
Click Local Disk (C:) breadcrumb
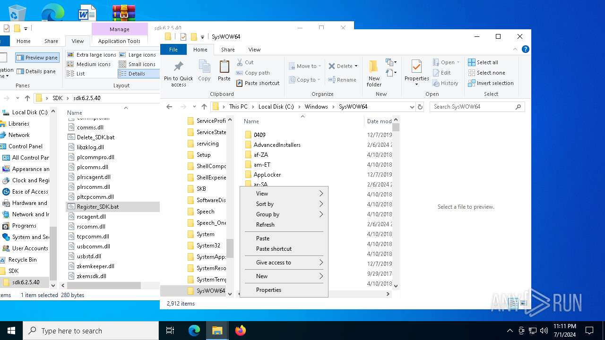(x=276, y=107)
